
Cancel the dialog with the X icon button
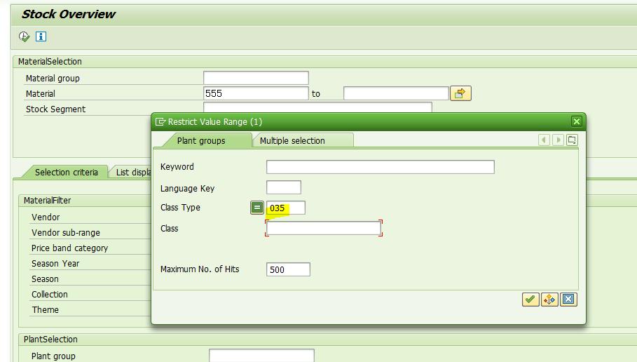pos(568,300)
